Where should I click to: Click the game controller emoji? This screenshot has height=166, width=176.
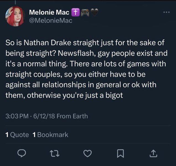click(85, 13)
